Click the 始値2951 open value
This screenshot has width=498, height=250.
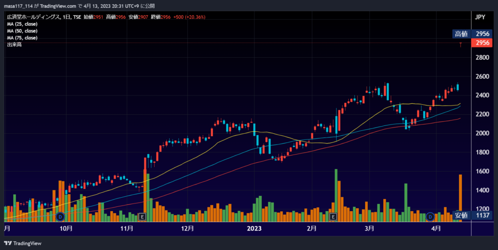(x=93, y=17)
